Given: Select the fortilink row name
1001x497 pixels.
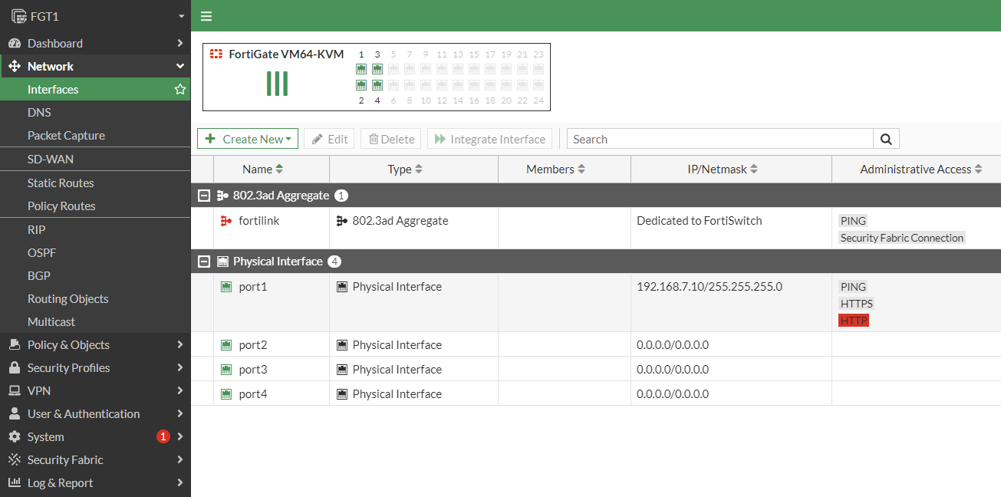Looking at the screenshot, I should click(x=258, y=220).
